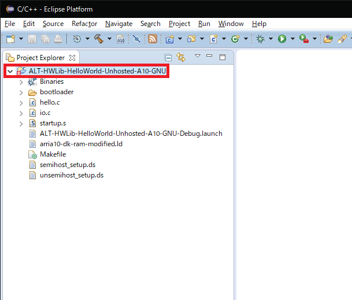The height and width of the screenshot is (300, 352).
Task: Select the Makefile in the project tree
Action: tap(53, 154)
